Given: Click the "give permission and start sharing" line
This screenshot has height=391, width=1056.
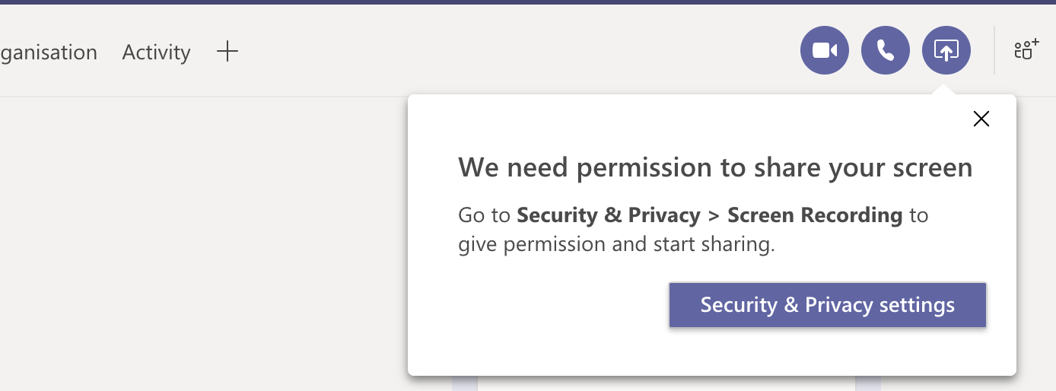Looking at the screenshot, I should click(616, 245).
